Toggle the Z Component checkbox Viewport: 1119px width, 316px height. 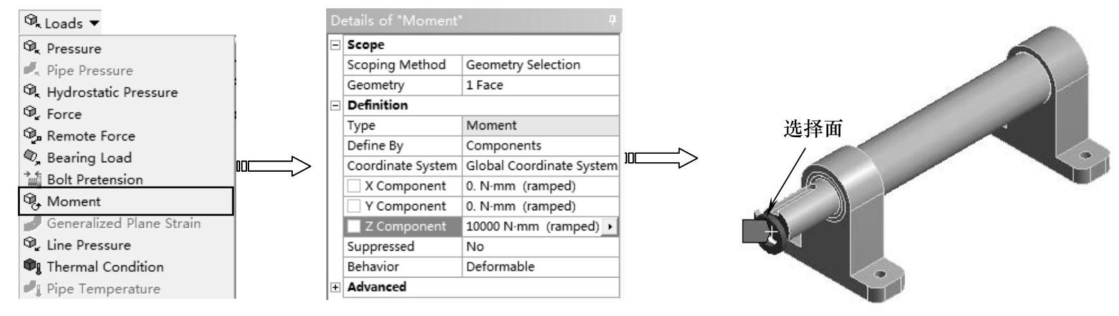354,226
